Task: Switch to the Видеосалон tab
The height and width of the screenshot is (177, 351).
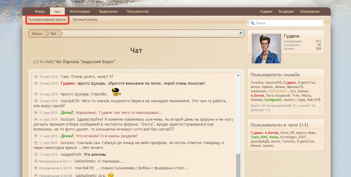Action: (x=108, y=12)
